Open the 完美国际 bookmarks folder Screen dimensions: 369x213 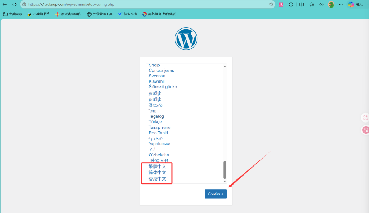tap(13, 14)
